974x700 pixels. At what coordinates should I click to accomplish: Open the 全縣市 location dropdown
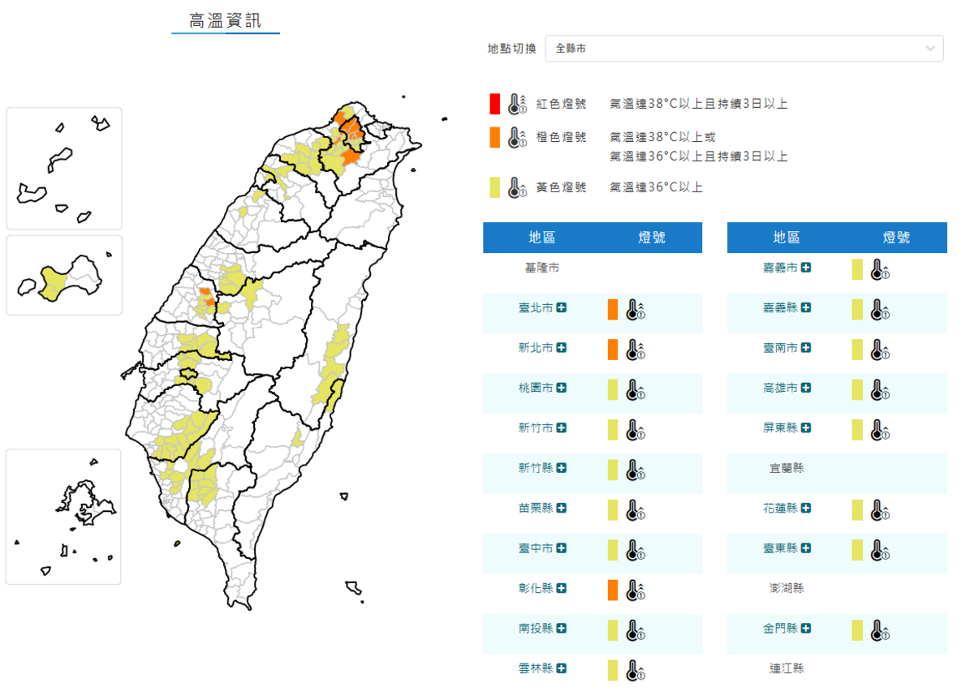point(744,49)
